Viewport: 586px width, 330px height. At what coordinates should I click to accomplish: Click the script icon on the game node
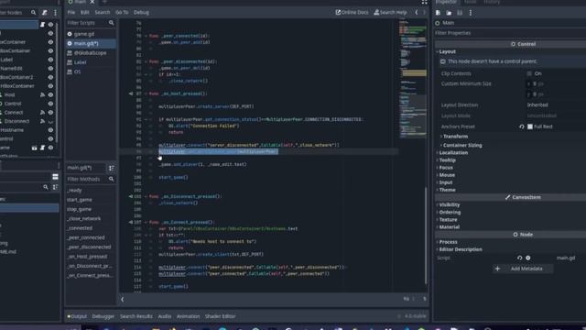(42, 148)
